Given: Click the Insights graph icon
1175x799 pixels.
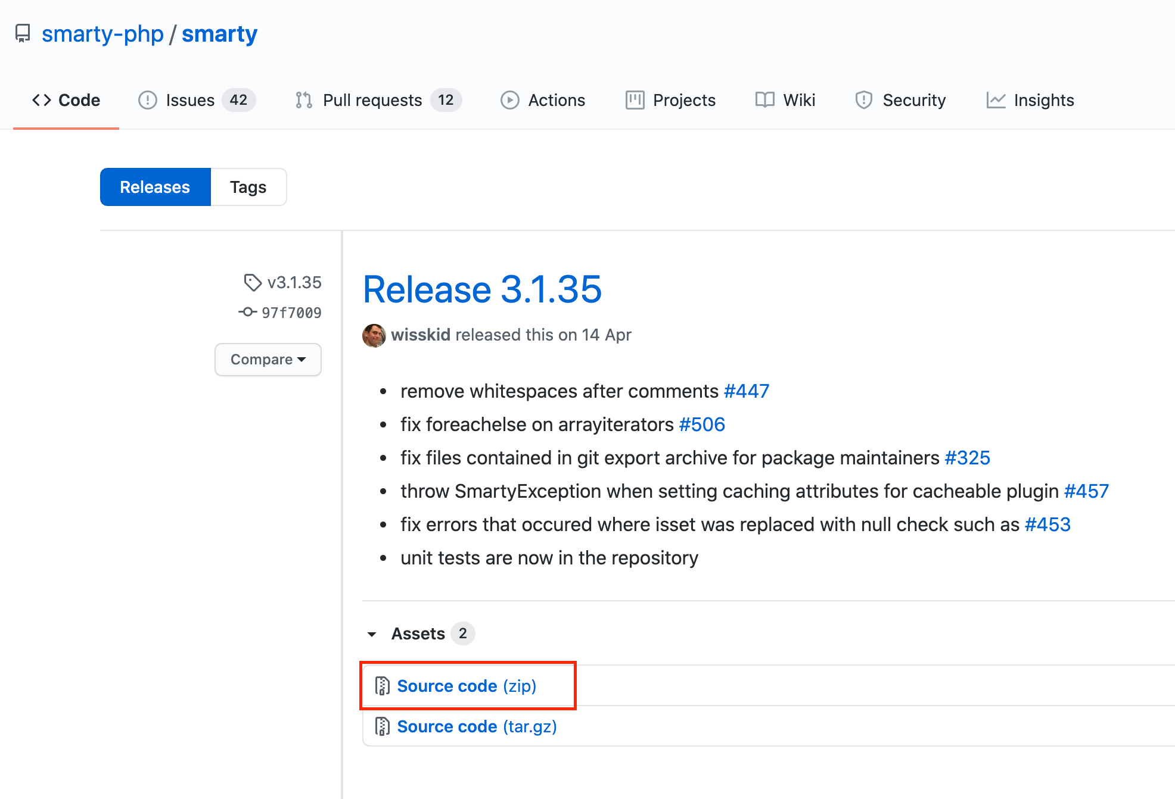Looking at the screenshot, I should tap(996, 100).
